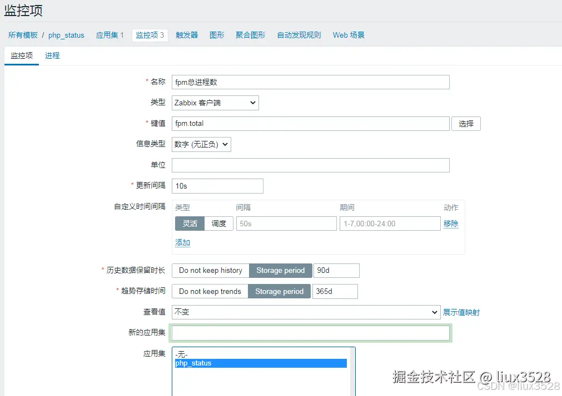The image size is (562, 396).
Task: Select php_status in the 应用集 list
Action: (x=261, y=363)
